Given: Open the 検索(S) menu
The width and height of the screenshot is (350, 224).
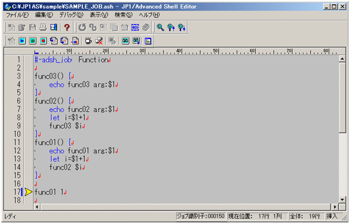Looking at the screenshot, I should pyautogui.click(x=124, y=15).
